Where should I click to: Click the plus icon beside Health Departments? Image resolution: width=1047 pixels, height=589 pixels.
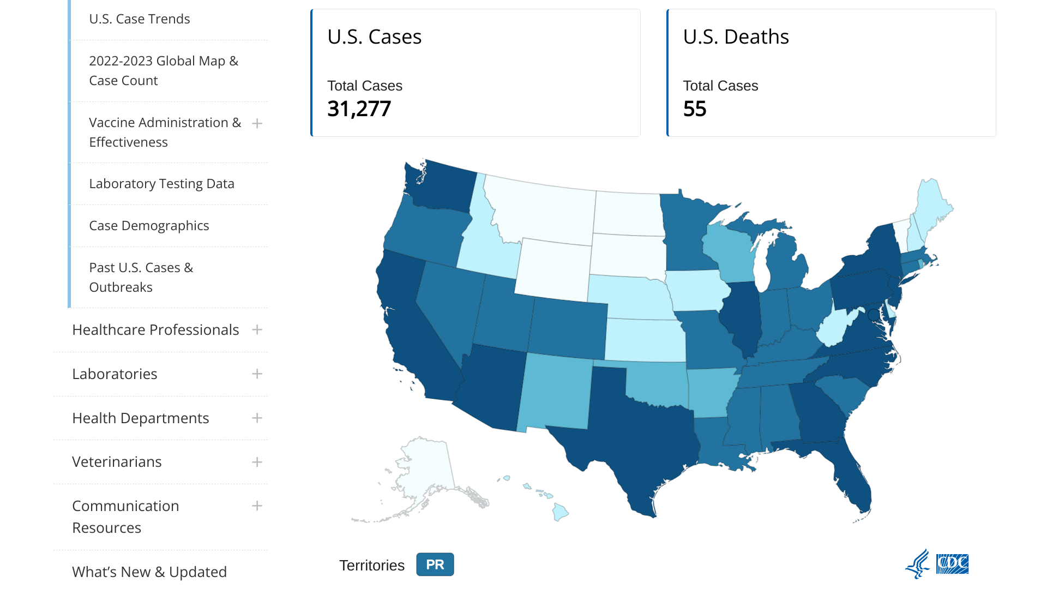[x=257, y=418]
